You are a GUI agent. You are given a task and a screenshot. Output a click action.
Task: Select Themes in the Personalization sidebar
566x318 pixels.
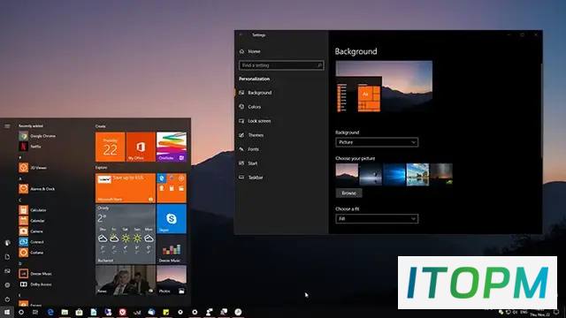(256, 135)
